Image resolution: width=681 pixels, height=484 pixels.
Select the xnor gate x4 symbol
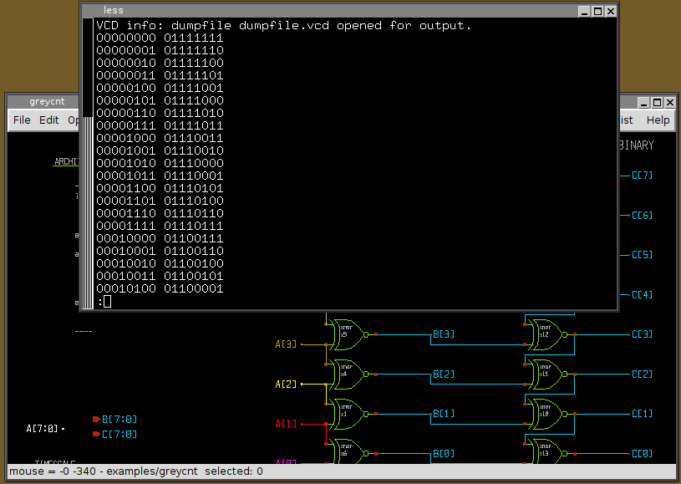[347, 374]
